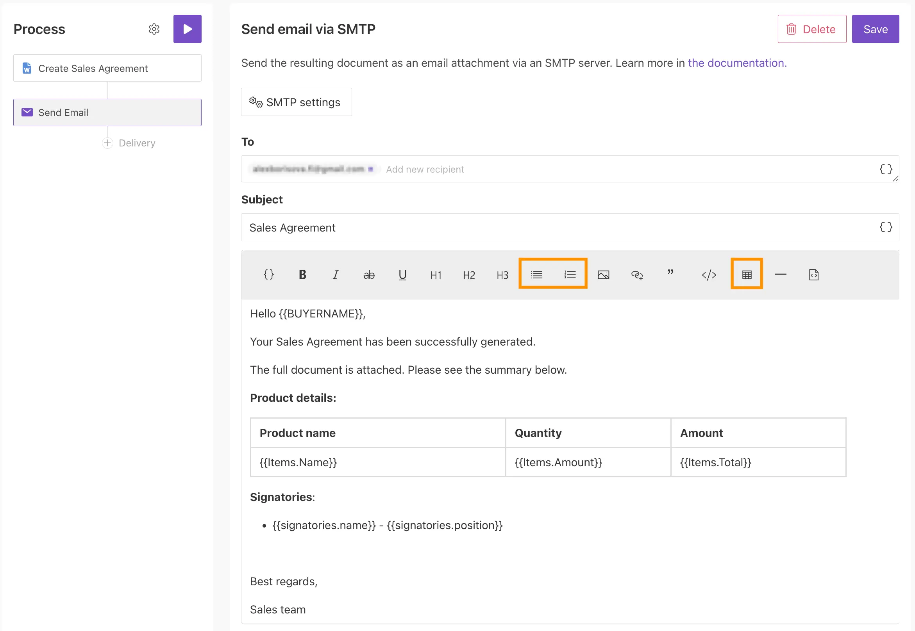Click the Add new recipient field
The width and height of the screenshot is (915, 631).
[424, 169]
